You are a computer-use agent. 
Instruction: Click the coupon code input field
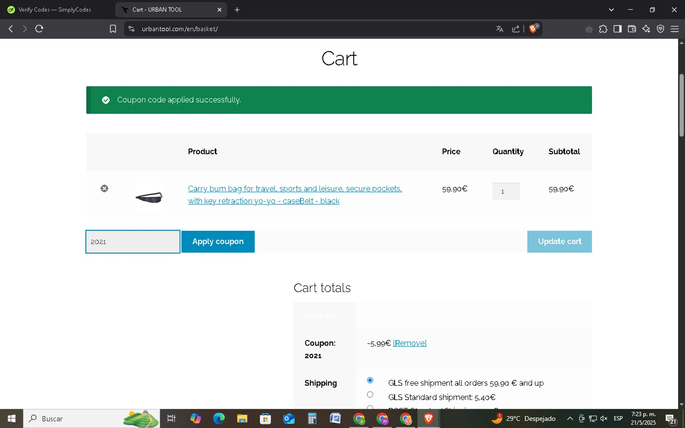[133, 242]
